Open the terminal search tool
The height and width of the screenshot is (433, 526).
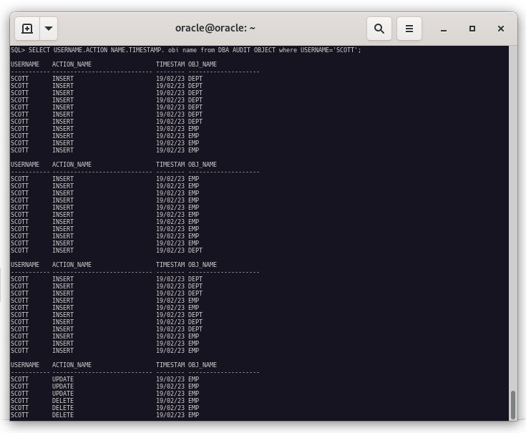(379, 29)
